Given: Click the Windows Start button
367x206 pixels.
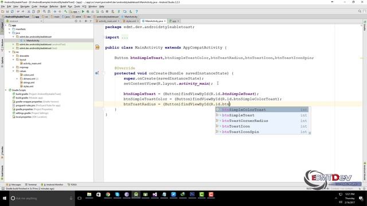Looking at the screenshot, I should click(x=5, y=199).
